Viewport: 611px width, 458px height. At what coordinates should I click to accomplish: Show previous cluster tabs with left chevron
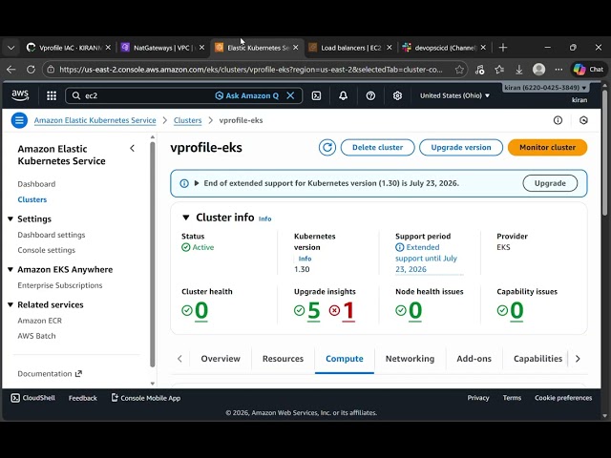[x=179, y=359]
